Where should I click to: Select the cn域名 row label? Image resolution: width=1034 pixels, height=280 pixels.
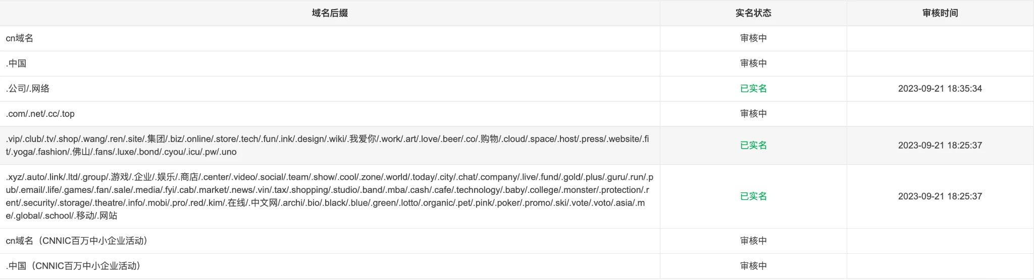pyautogui.click(x=20, y=38)
